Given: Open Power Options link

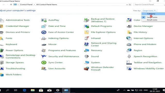Looking at the screenshot, I should point(14,50).
